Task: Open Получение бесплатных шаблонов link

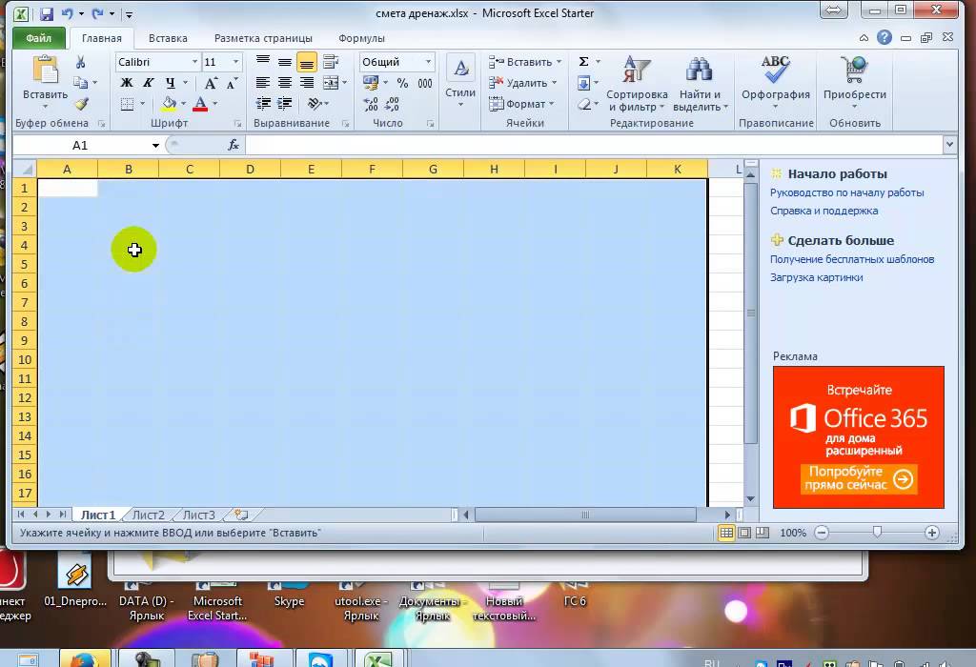Action: click(852, 259)
